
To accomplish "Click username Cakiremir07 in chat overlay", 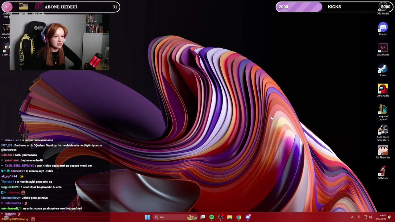I will pyautogui.click(x=13, y=203).
